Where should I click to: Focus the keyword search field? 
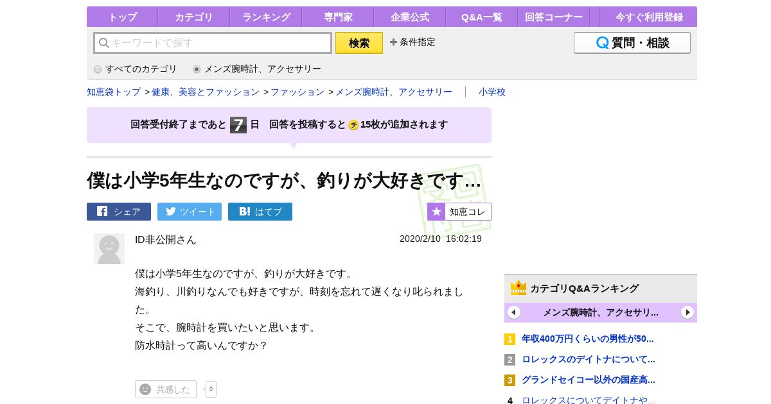pos(213,43)
